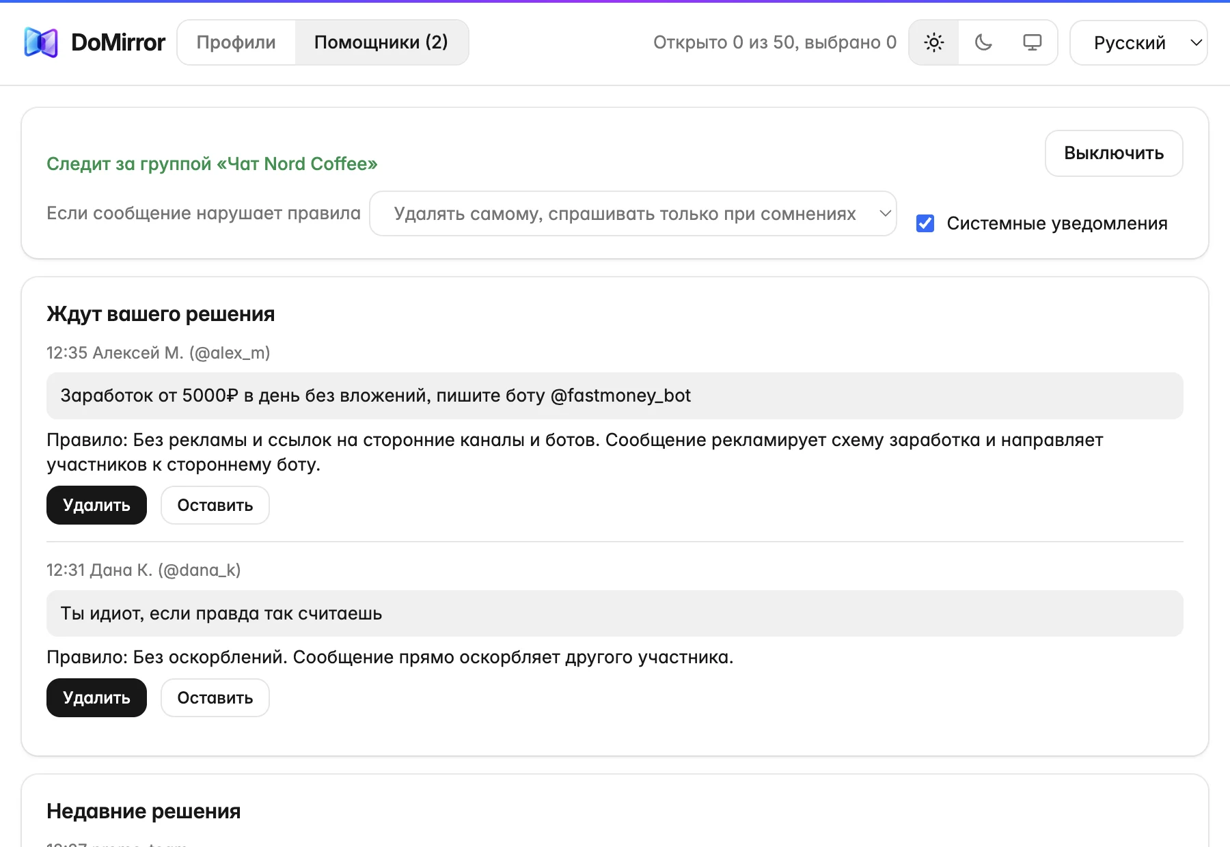1230x847 pixels.
Task: Click 'Следит за группой «Чат Nord Coffee»' text
Action: pyautogui.click(x=212, y=164)
